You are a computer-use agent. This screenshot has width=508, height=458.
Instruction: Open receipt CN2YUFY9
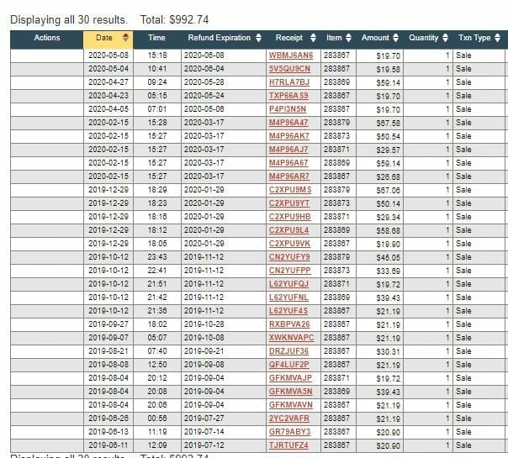pyautogui.click(x=290, y=257)
